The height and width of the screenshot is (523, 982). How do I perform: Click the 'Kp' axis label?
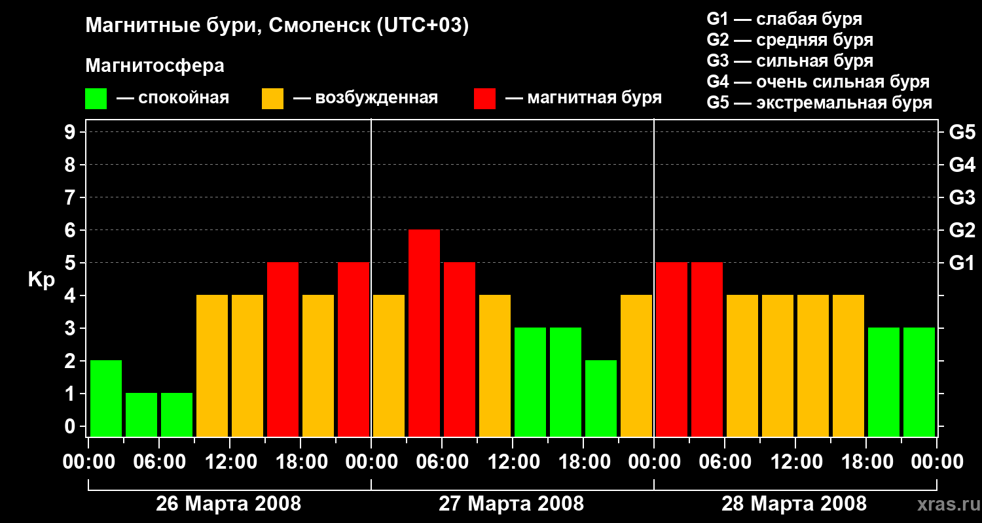[41, 279]
